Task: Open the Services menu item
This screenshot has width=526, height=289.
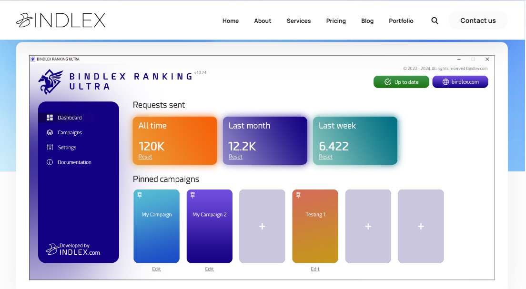Action: point(299,21)
